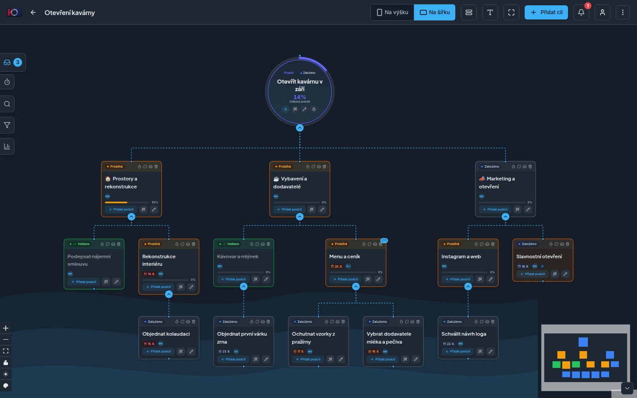Viewport: 637px width, 398px height.
Task: Collapse Kávovar a mlýnek subgoals
Action: [244, 287]
